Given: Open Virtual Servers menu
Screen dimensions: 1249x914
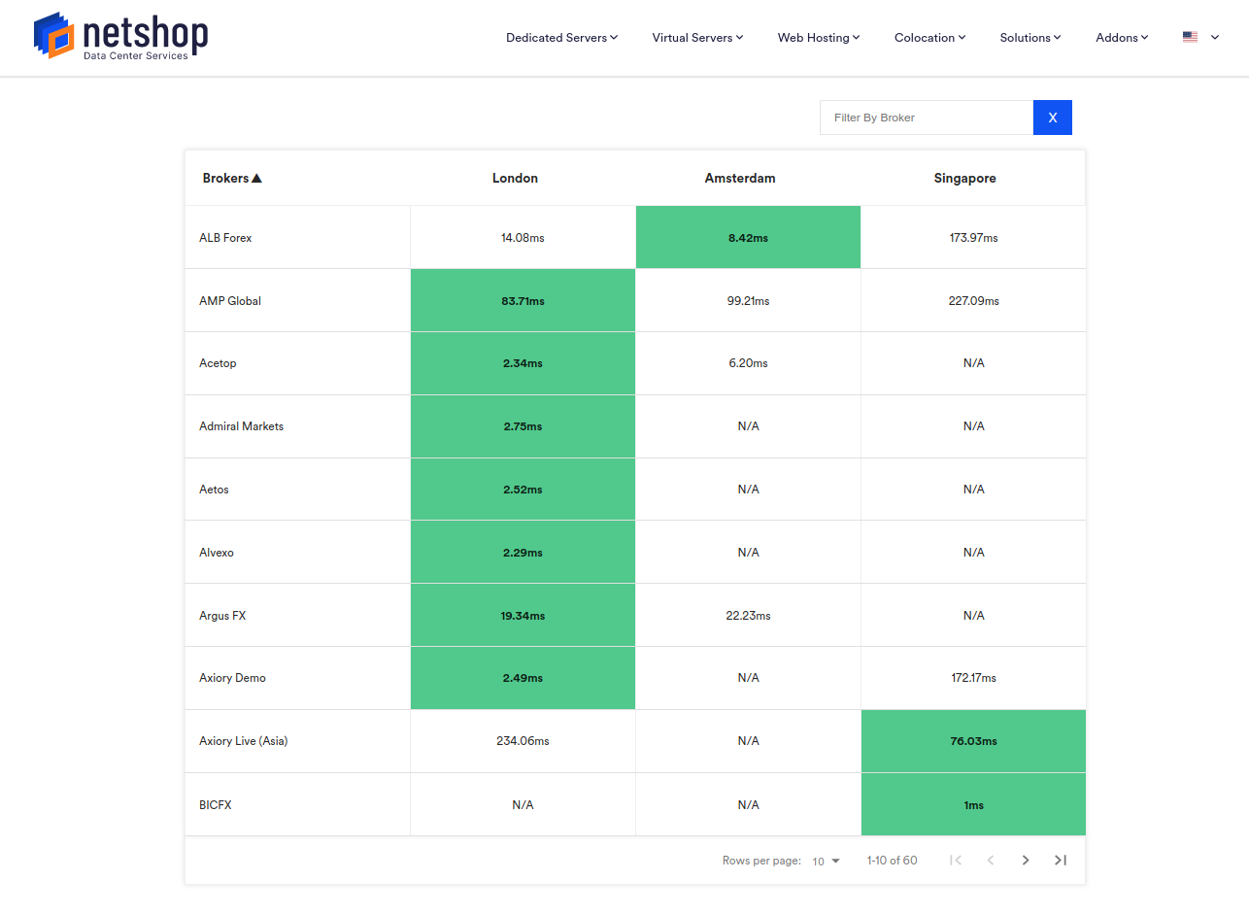Looking at the screenshot, I should [x=697, y=37].
